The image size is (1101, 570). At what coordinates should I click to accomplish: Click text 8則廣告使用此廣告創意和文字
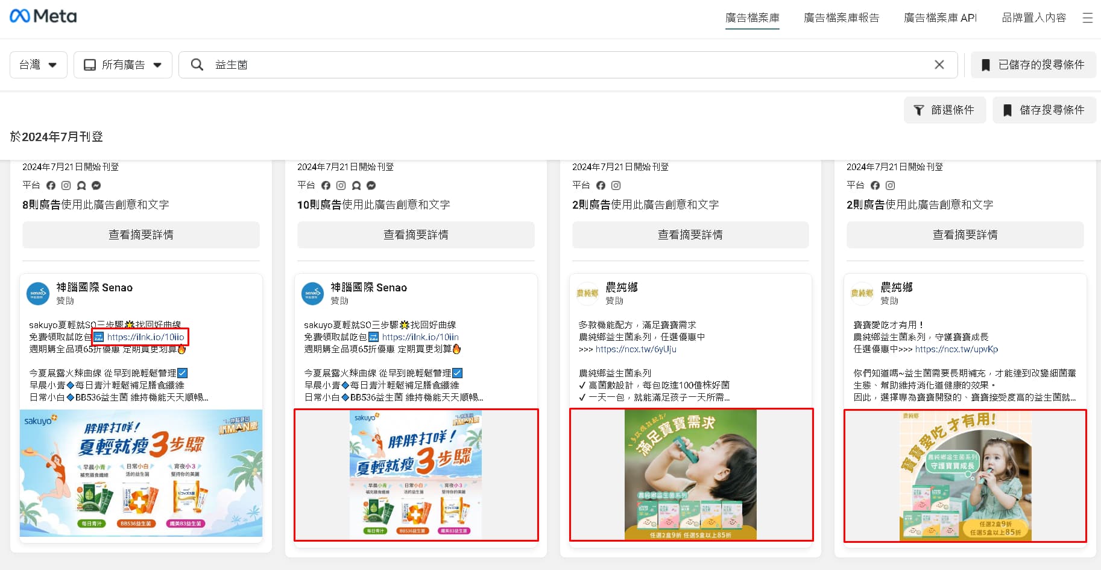pyautogui.click(x=96, y=204)
